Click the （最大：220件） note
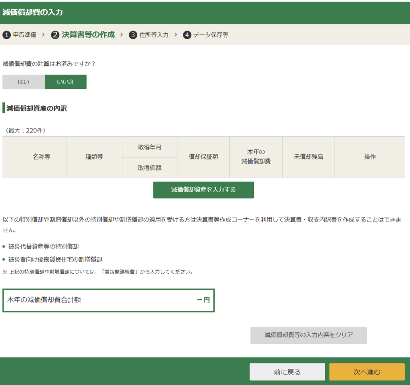The width and height of the screenshot is (410, 385). pos(25,131)
